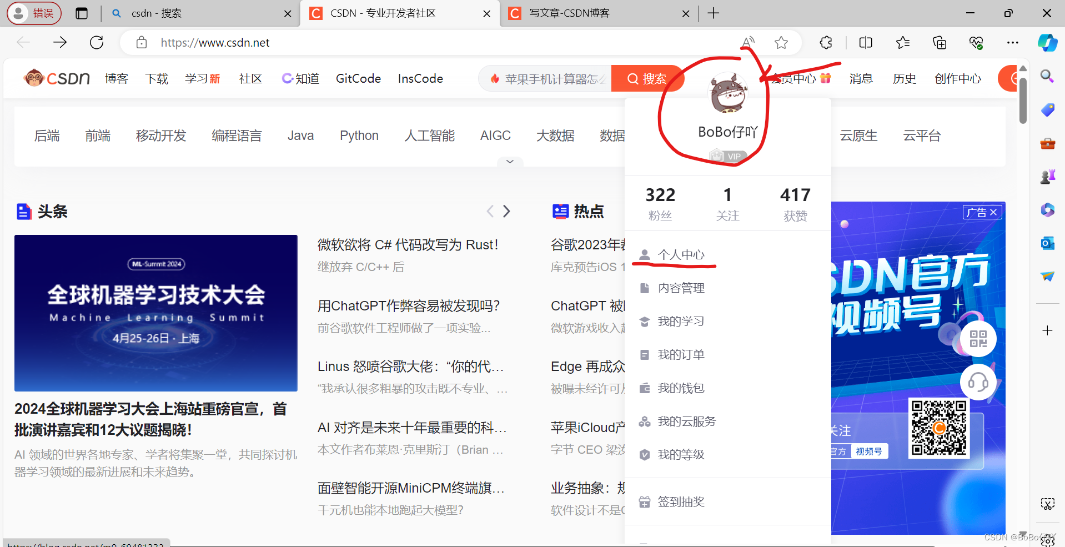Go to previous headline with left arrow
The image size is (1065, 547).
(490, 211)
